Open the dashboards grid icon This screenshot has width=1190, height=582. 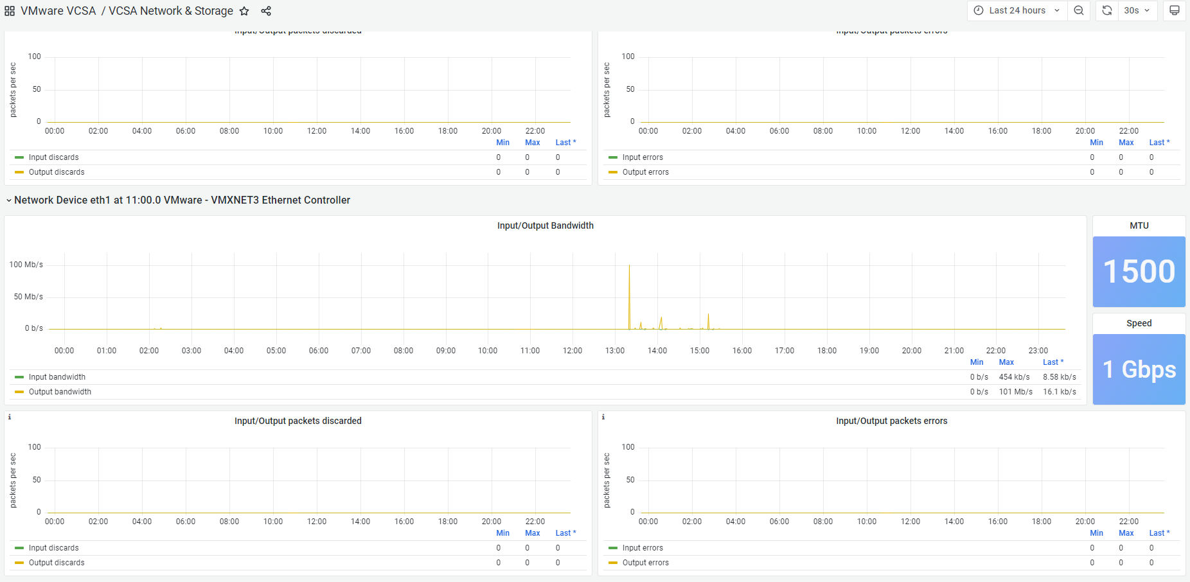(x=10, y=11)
